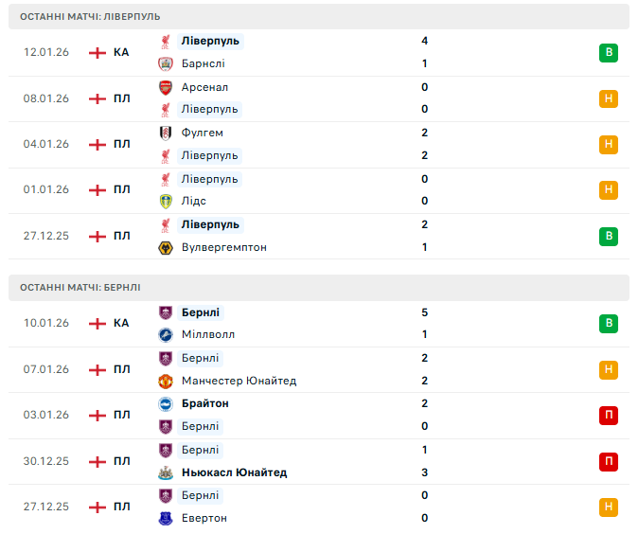The image size is (638, 534).
Task: Open the Вулвергемптон team link
Action: [x=223, y=247]
